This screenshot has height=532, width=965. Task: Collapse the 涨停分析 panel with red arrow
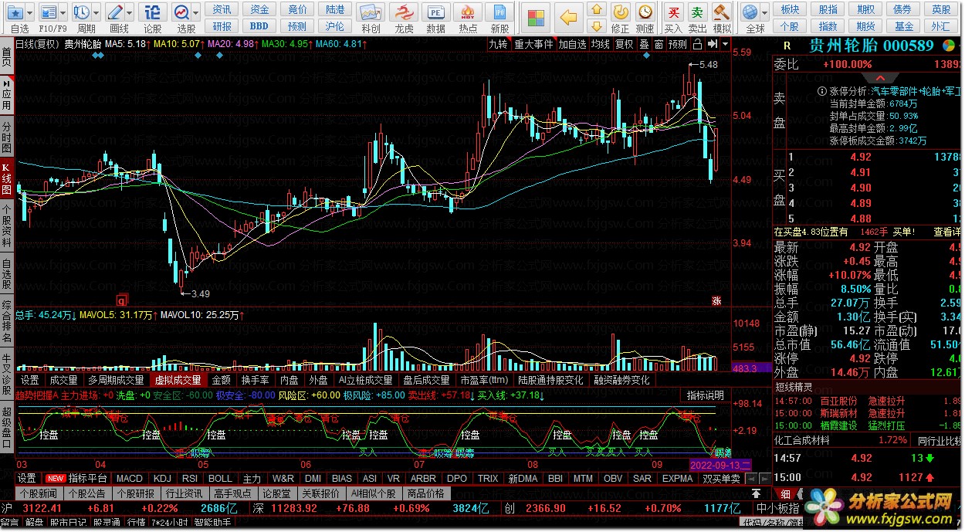coord(880,79)
